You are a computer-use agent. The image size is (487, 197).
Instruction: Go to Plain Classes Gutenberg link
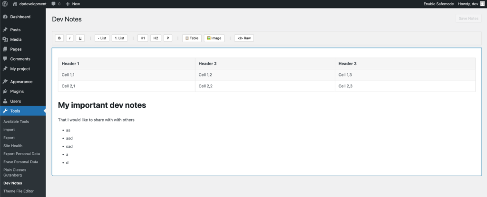click(15, 172)
